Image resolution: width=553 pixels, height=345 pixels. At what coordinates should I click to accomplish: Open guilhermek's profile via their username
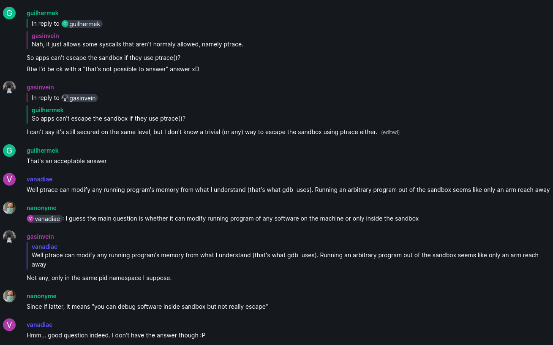click(x=42, y=13)
